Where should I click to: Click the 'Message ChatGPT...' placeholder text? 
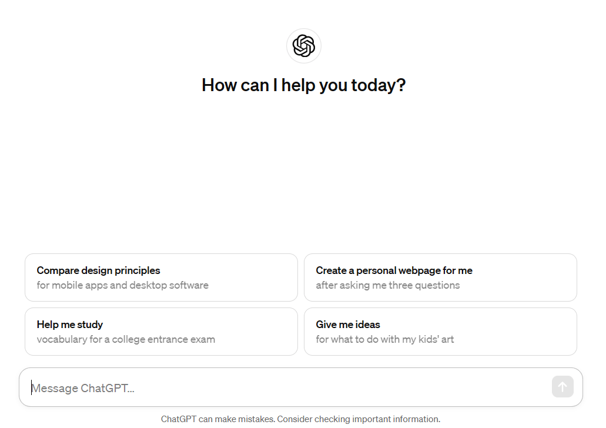coord(83,388)
